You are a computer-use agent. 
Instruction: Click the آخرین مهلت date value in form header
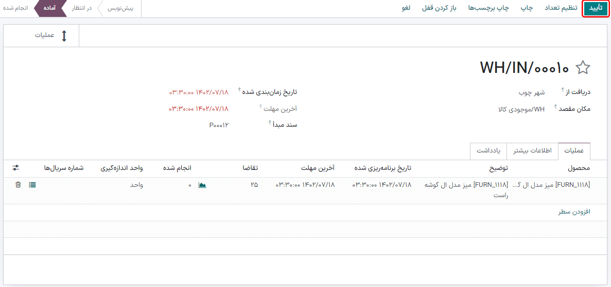tap(198, 108)
